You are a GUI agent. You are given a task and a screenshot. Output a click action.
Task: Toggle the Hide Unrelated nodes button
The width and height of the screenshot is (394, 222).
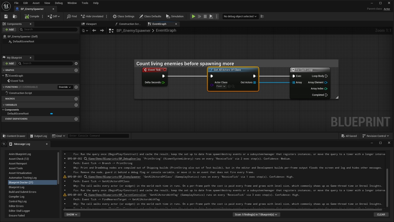[92, 16]
